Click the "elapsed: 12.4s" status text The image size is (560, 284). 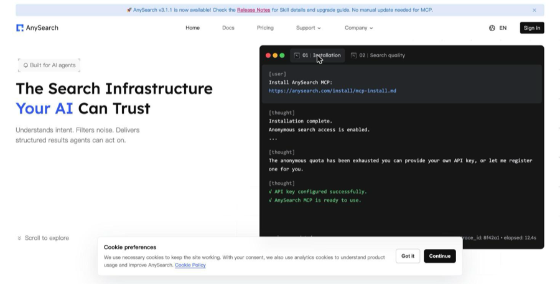pos(520,237)
